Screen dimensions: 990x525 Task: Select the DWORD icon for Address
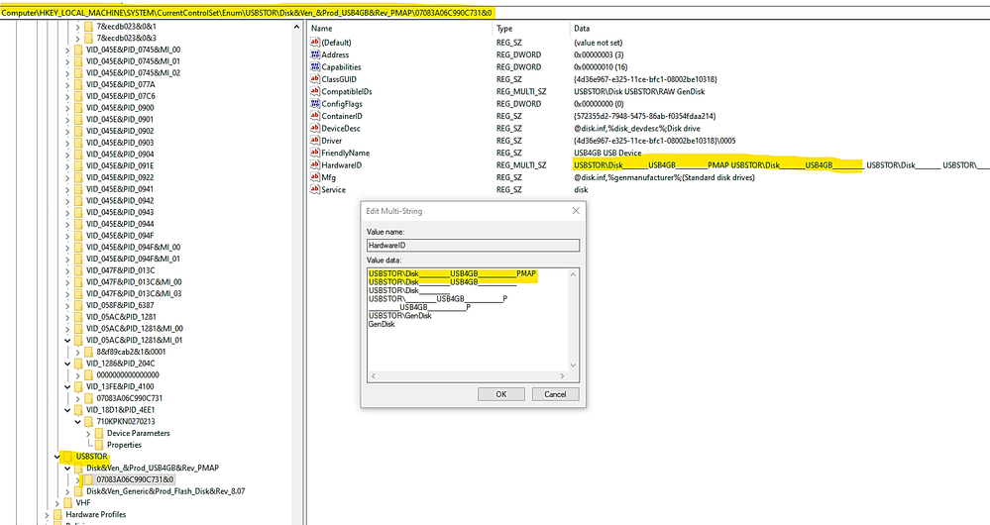coord(315,54)
